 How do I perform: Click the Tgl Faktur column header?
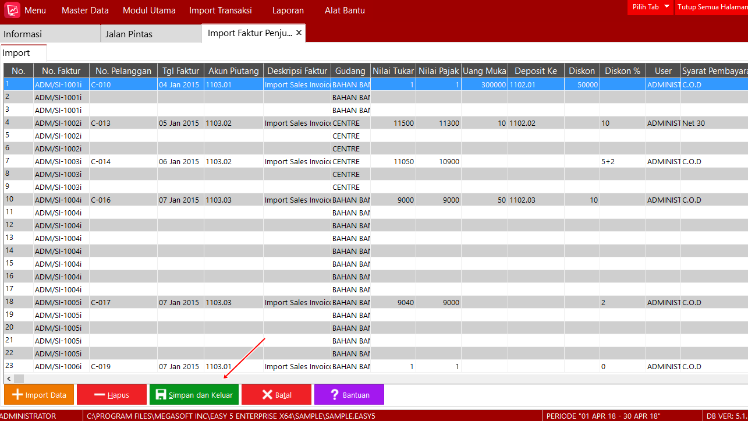point(180,71)
